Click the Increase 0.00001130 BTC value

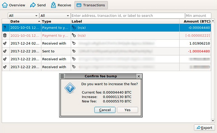117,97
